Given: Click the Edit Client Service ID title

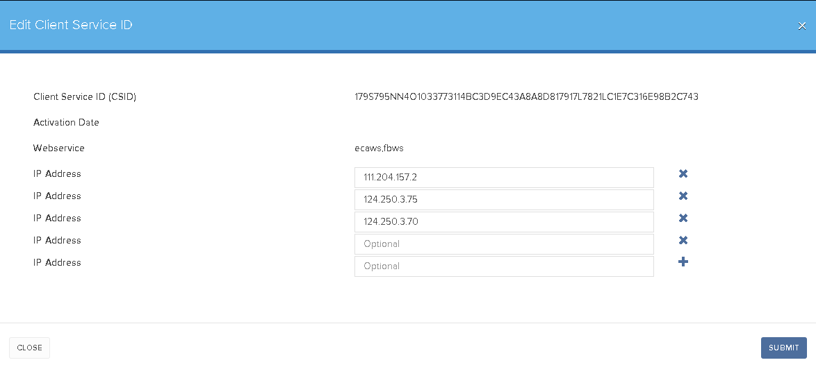Looking at the screenshot, I should pyautogui.click(x=71, y=25).
